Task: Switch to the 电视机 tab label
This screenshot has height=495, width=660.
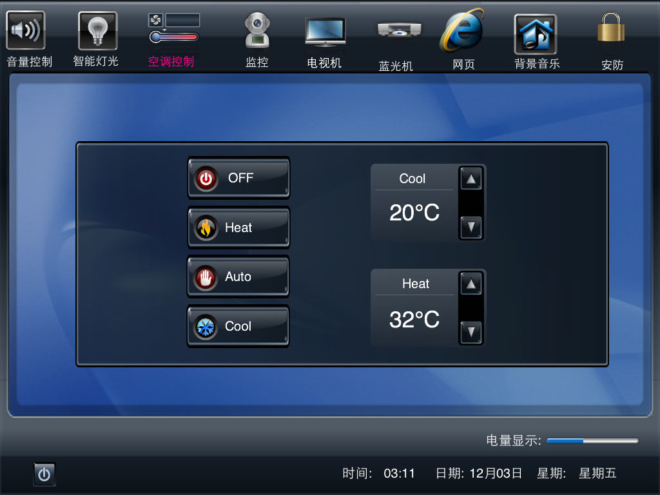Action: [324, 63]
